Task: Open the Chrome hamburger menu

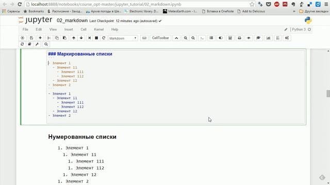Action: 326,4
